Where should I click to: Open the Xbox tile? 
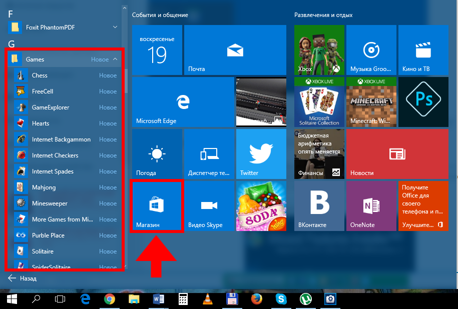[319, 50]
